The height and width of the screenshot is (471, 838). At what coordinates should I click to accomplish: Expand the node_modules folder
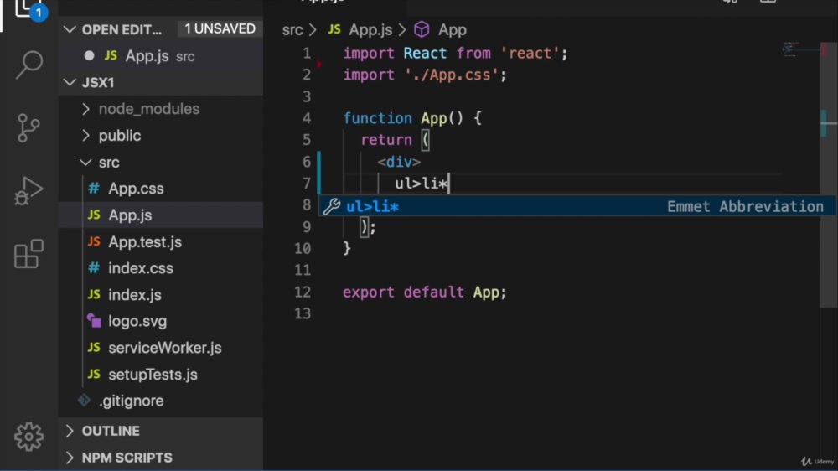click(86, 109)
